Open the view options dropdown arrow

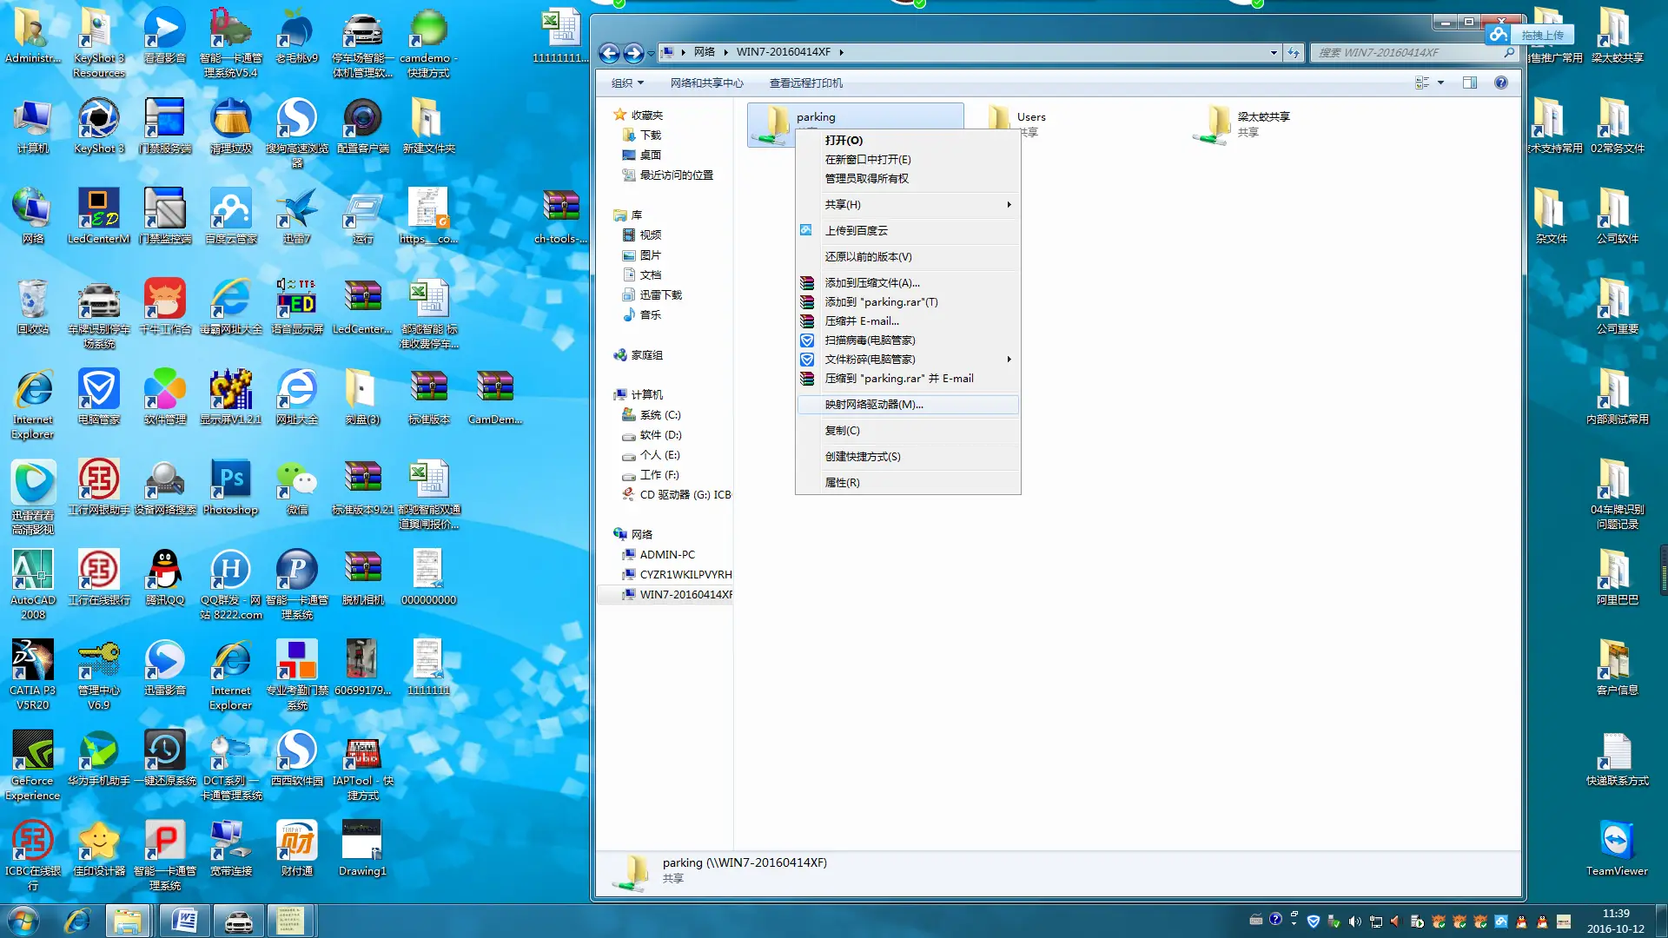tap(1440, 83)
